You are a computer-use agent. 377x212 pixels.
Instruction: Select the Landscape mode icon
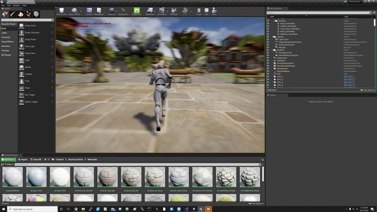(21, 14)
